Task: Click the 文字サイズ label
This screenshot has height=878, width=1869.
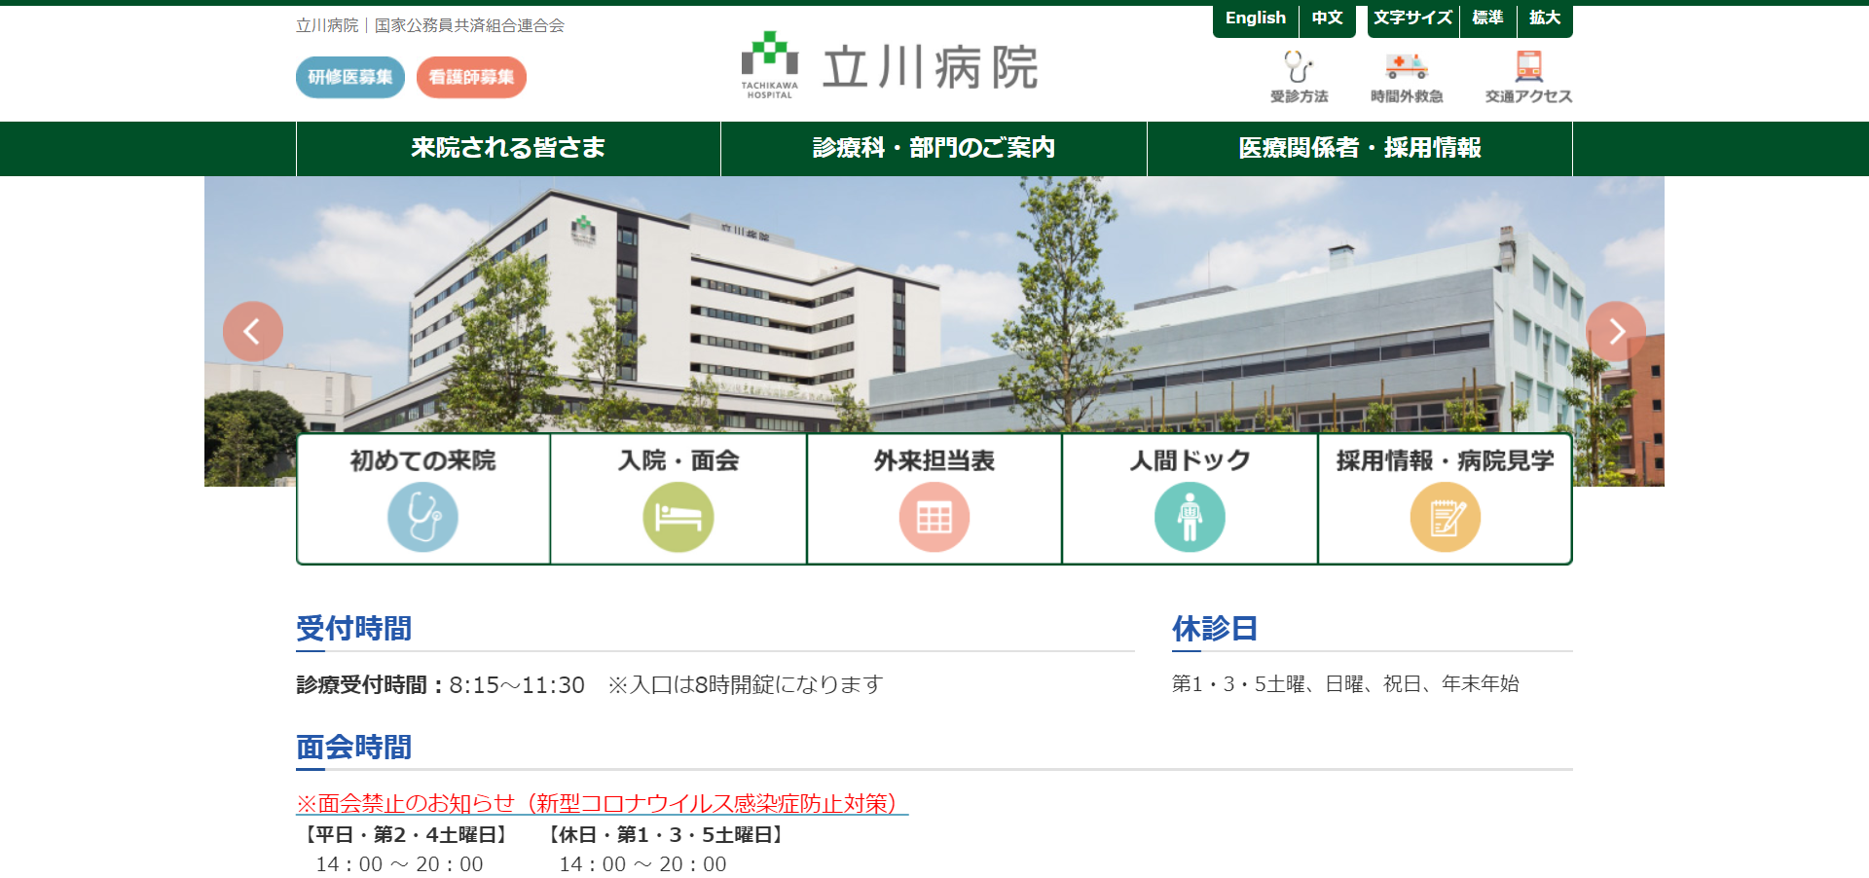Action: (1412, 18)
